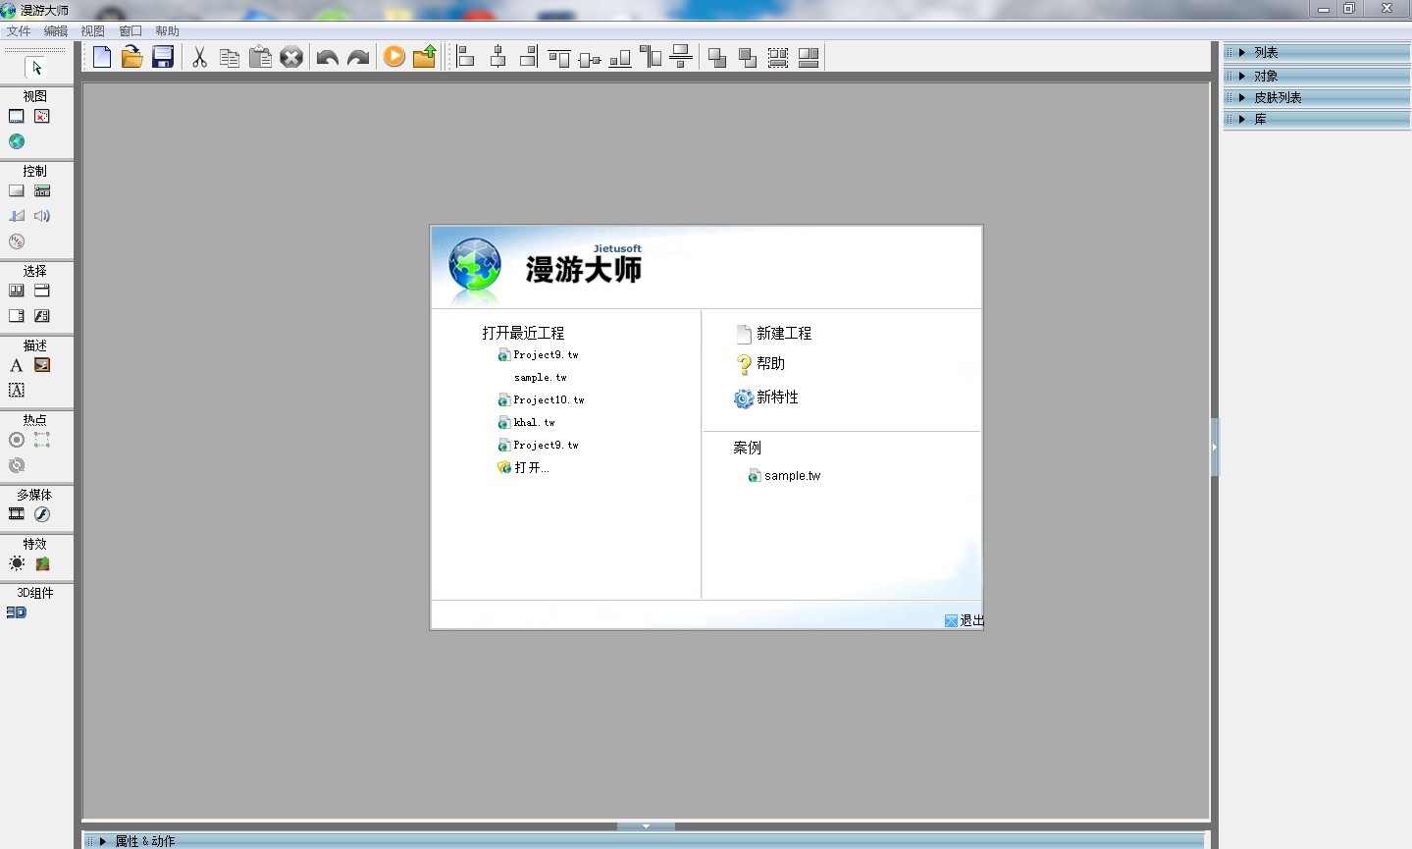Open the 文件 menu
This screenshot has height=849, width=1412.
tap(19, 31)
